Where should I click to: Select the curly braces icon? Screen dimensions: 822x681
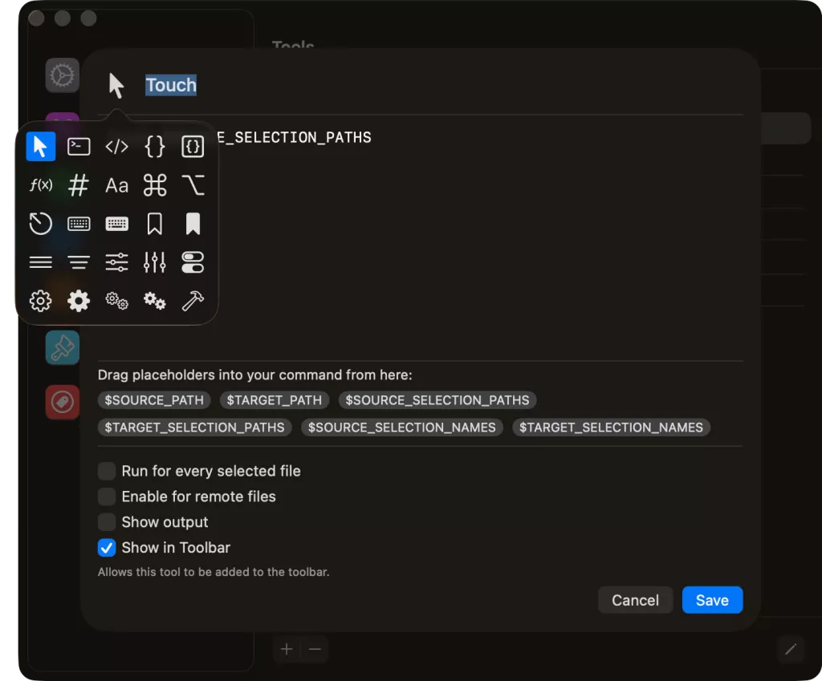point(155,147)
